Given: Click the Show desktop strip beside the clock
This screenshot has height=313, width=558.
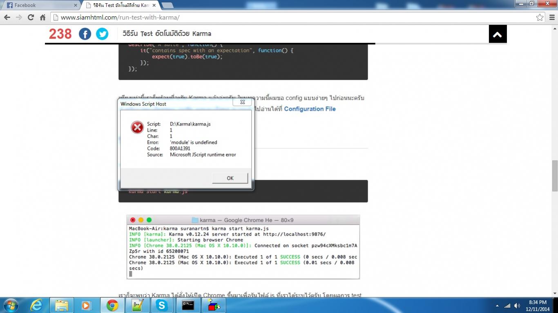Looking at the screenshot, I should click(x=555, y=305).
